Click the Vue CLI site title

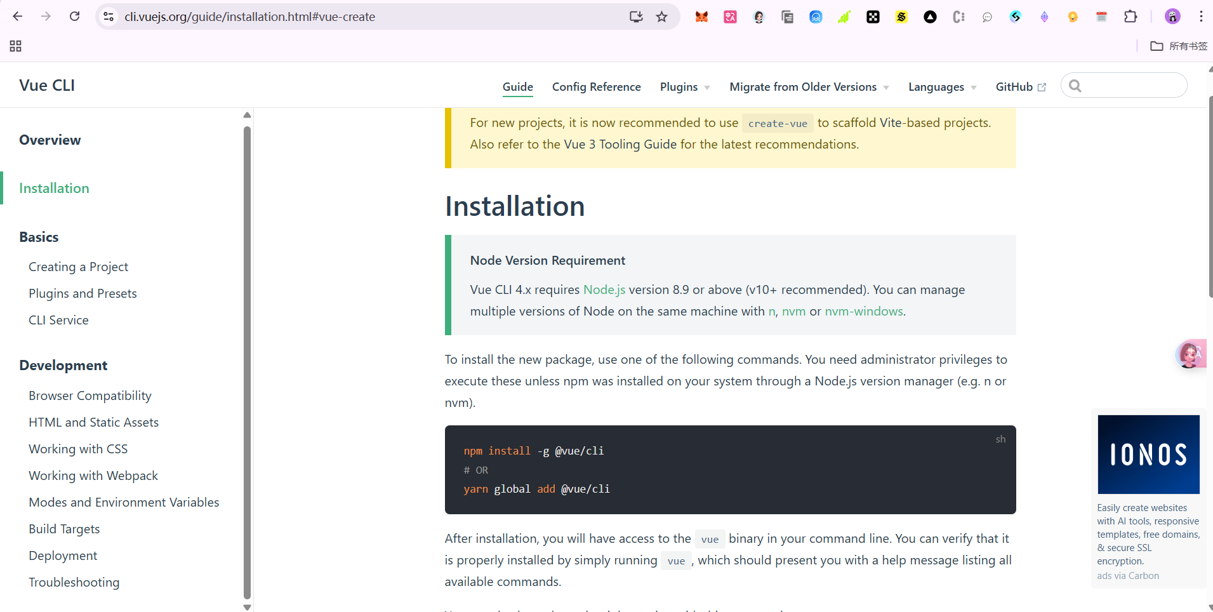pos(47,85)
